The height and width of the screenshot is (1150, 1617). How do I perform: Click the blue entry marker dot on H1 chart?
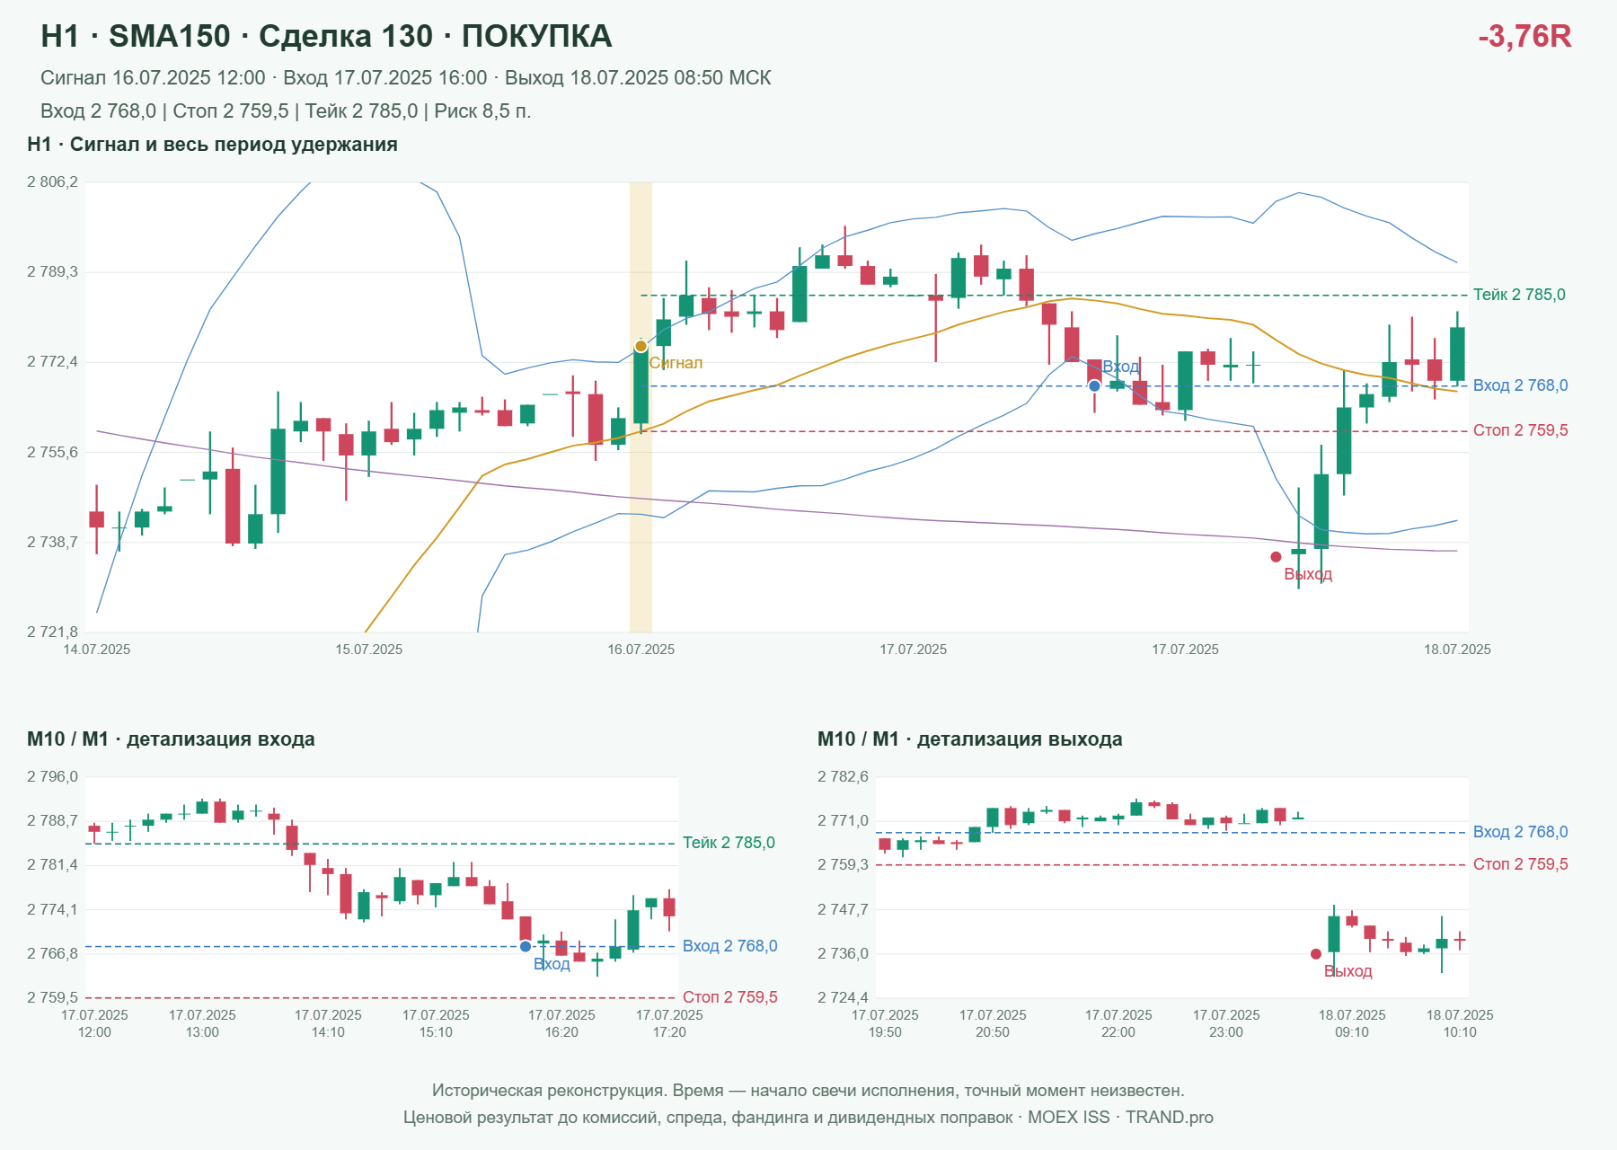tap(1094, 386)
